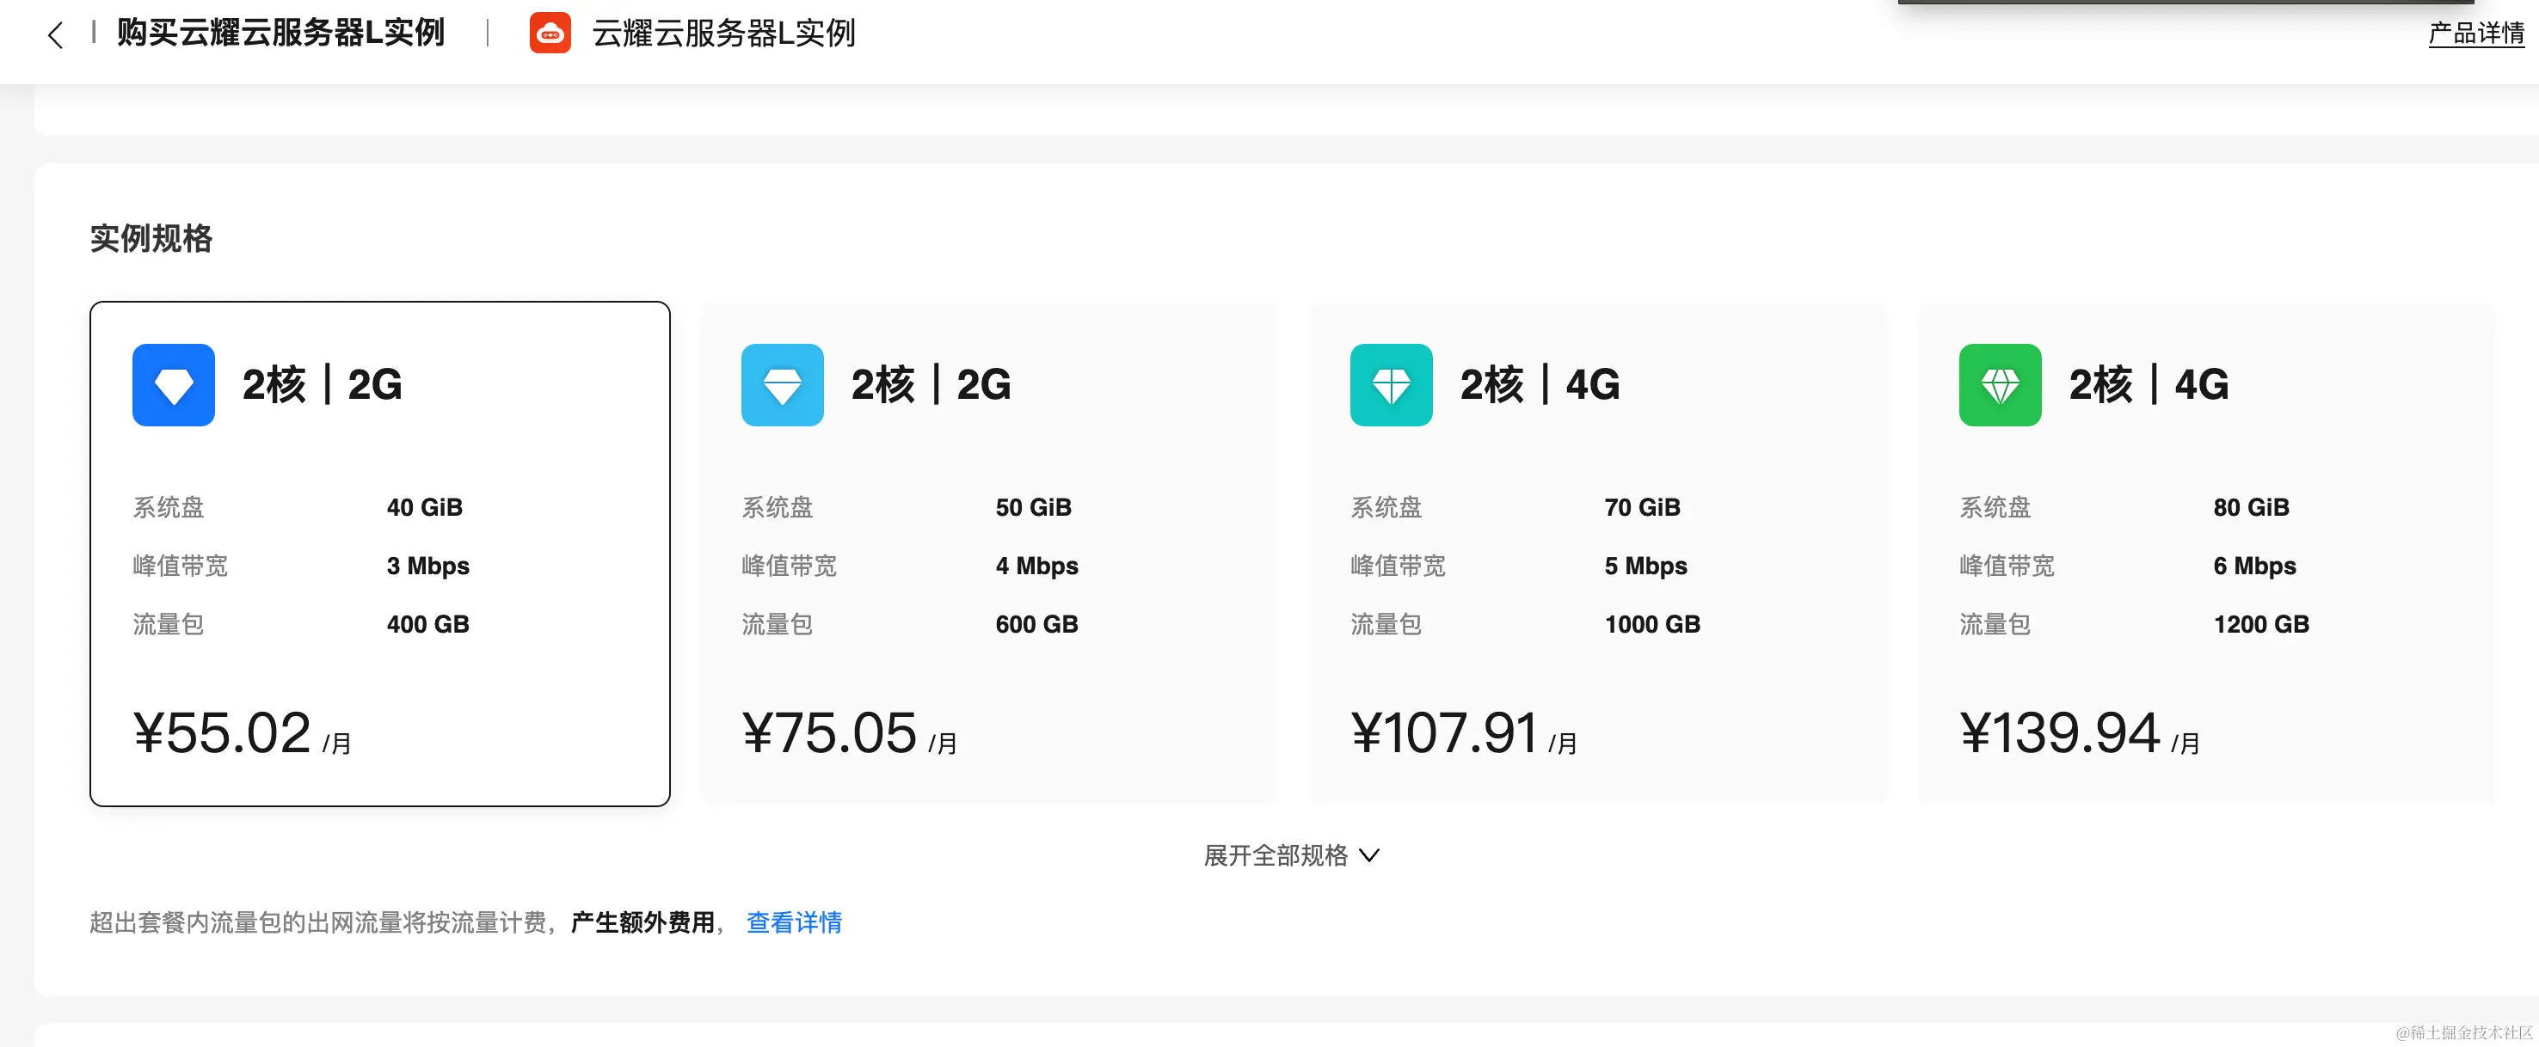Click the blue diamond icon on the first spec card
This screenshot has height=1047, width=2539.
pos(173,385)
